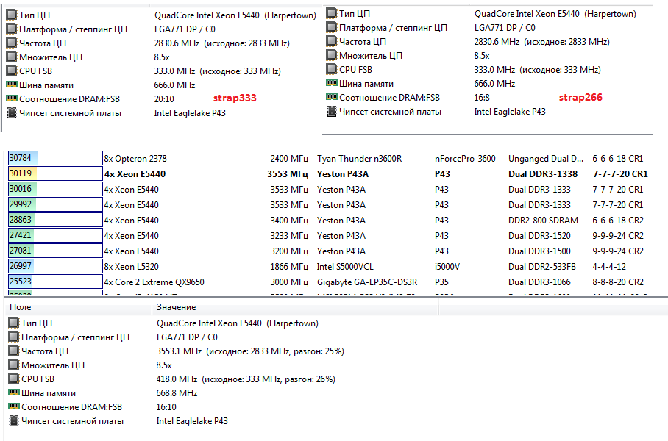Click the 16:10 DRAM:FSB ratio value
Image resolution: width=668 pixels, height=441 pixels.
click(166, 407)
